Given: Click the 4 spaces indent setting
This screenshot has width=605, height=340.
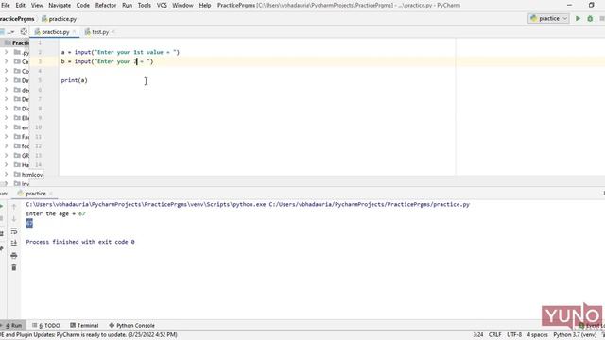Looking at the screenshot, I should (538, 335).
